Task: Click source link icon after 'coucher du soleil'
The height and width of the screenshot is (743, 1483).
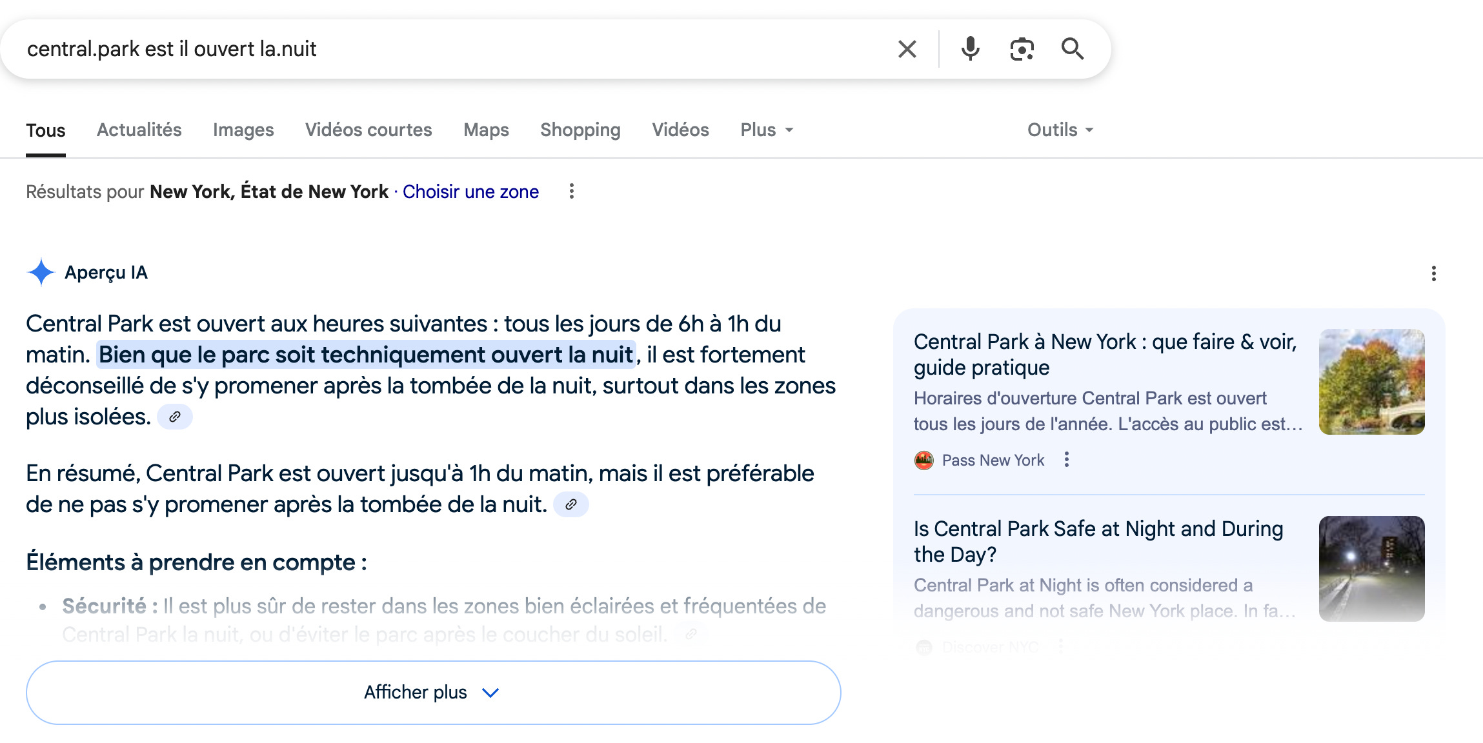Action: [x=691, y=634]
